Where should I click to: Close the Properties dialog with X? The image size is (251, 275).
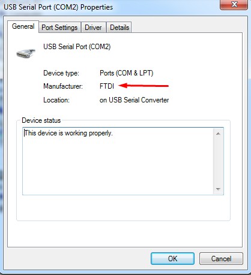234,5
